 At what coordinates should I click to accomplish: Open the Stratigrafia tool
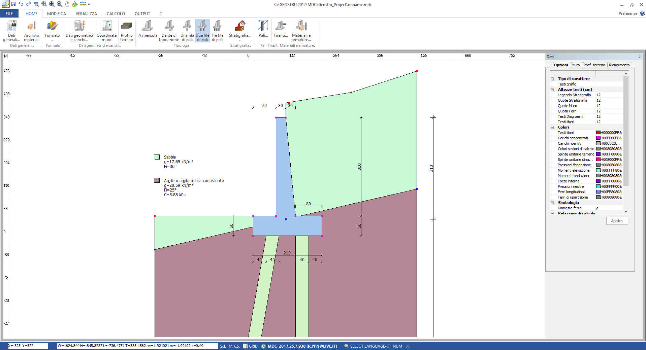click(240, 31)
